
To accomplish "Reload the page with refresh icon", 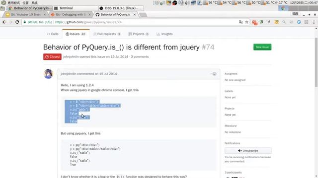I will coord(17,22).
